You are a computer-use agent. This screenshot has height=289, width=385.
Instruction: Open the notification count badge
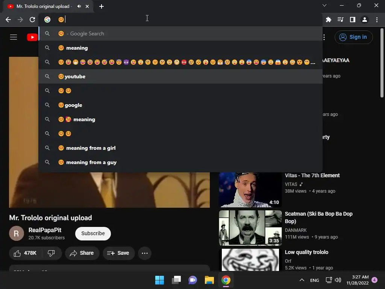374,280
